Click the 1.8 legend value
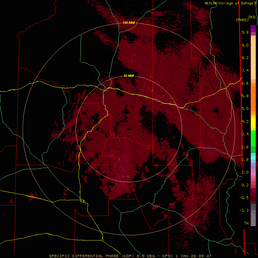258x258 pixels. click(245, 160)
